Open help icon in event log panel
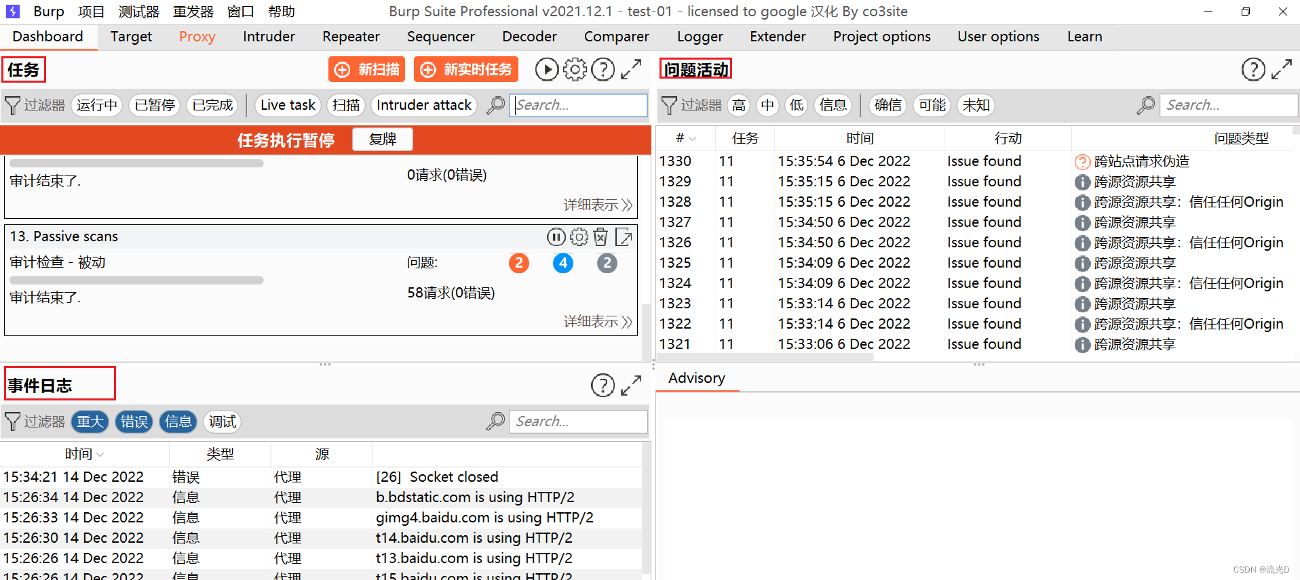 pyautogui.click(x=603, y=385)
